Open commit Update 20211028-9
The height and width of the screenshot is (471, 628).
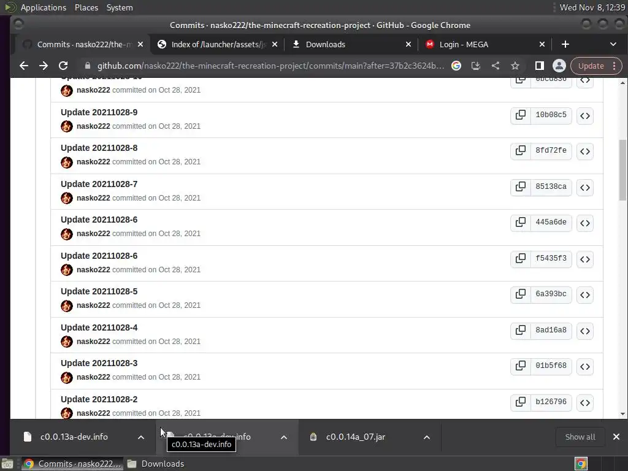pos(99,112)
